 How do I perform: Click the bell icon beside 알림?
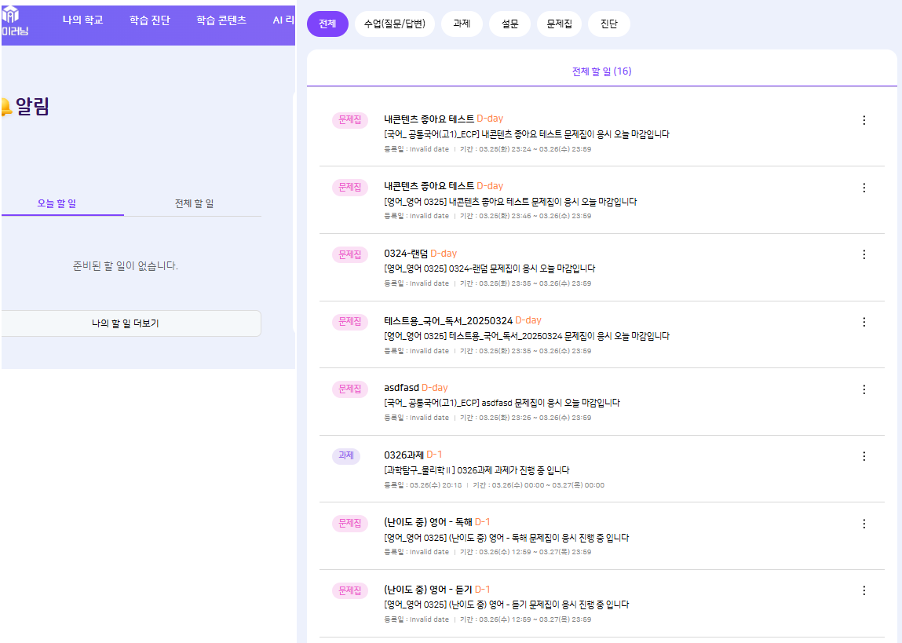(4, 107)
